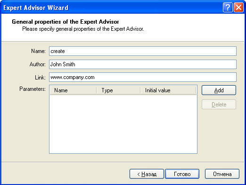Cancel the wizard via Отмена
The height and width of the screenshot is (185, 246).
[222, 174]
